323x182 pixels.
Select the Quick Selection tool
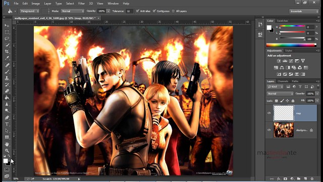coord(7,45)
